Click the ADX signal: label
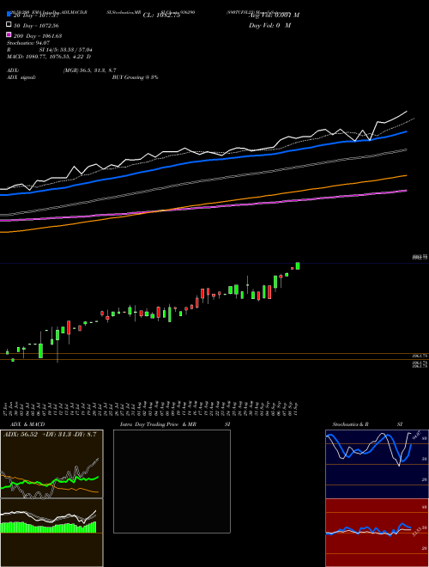This screenshot has width=429, height=567. tap(21, 77)
